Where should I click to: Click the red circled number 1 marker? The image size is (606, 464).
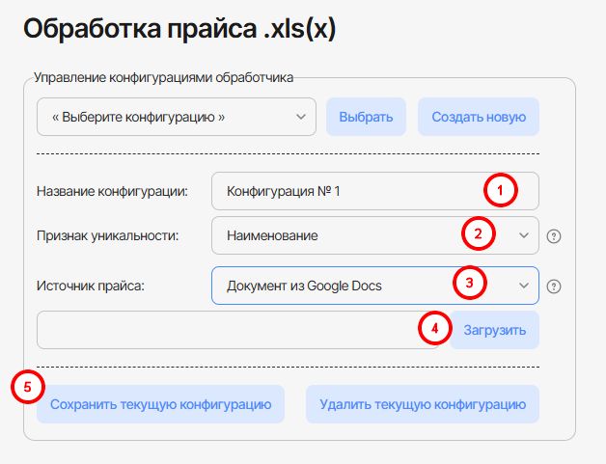[499, 191]
